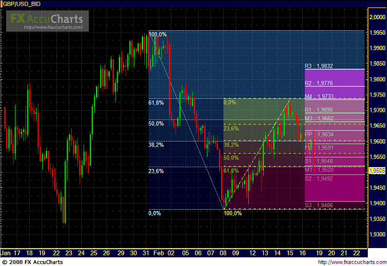This screenshot has height=266, width=387.
Task: Select the 1,9450 price axis value
Action: tap(377, 188)
